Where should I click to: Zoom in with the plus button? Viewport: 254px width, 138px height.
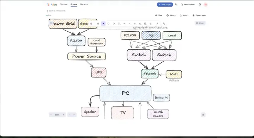click(64, 115)
